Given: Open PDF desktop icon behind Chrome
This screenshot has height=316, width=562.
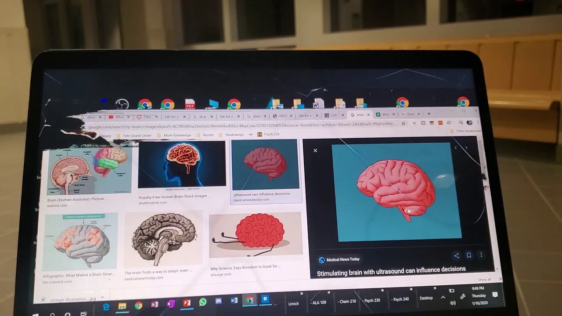Looking at the screenshot, I should (x=190, y=104).
